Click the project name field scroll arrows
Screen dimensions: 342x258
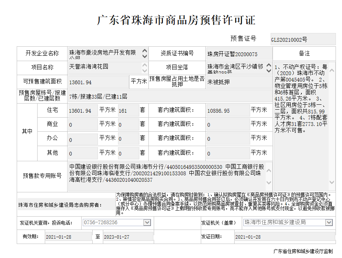click(144, 68)
